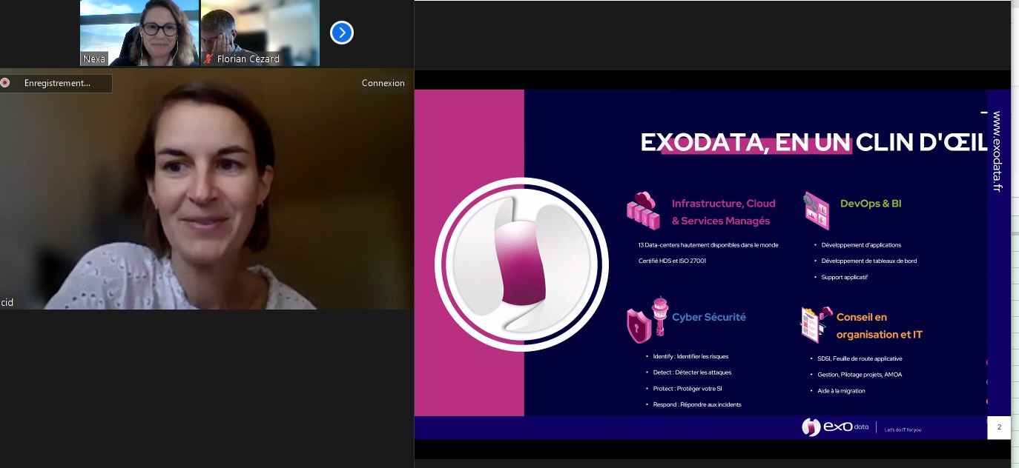Show next participants with the blue arrow

tap(342, 33)
